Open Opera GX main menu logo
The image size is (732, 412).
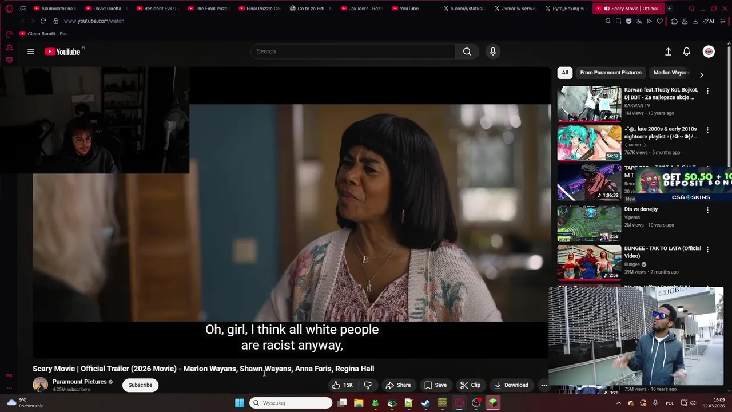9,9
